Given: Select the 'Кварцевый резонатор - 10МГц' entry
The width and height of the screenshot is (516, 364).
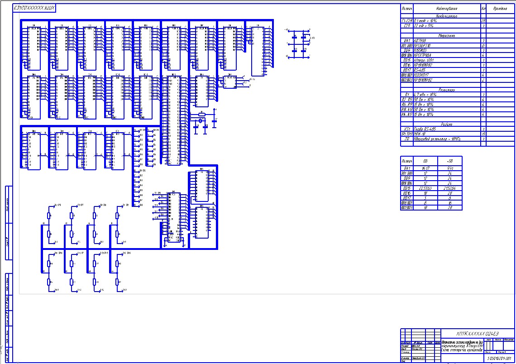Looking at the screenshot, I should tap(437, 139).
